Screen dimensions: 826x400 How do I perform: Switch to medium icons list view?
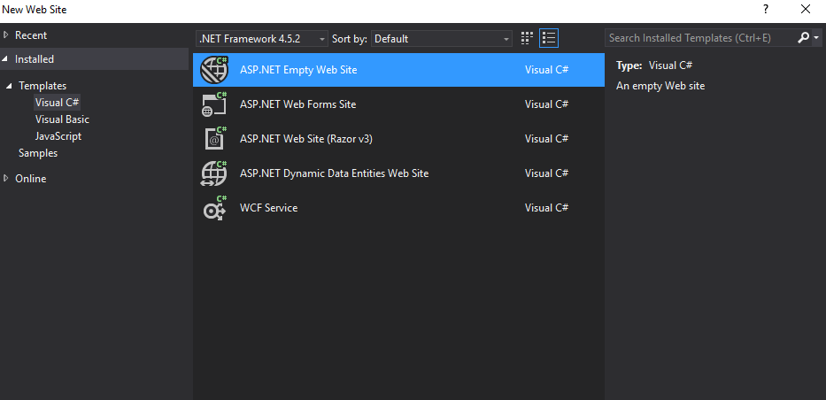point(549,38)
